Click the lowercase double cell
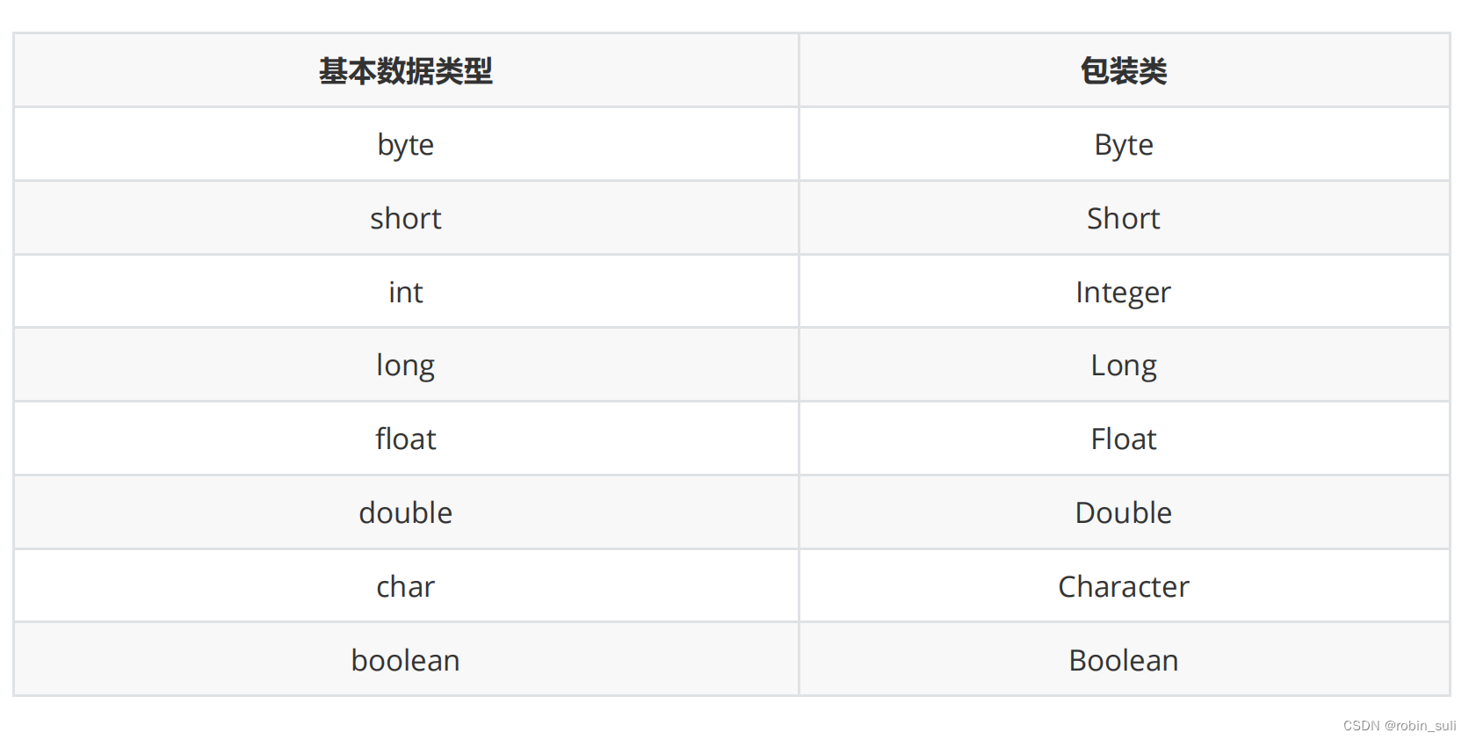Screen dimensions: 1469x740 [406, 512]
